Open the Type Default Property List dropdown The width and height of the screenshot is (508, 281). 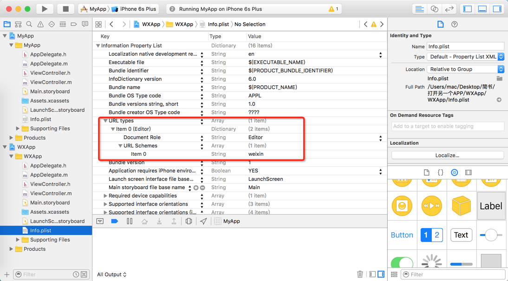466,57
